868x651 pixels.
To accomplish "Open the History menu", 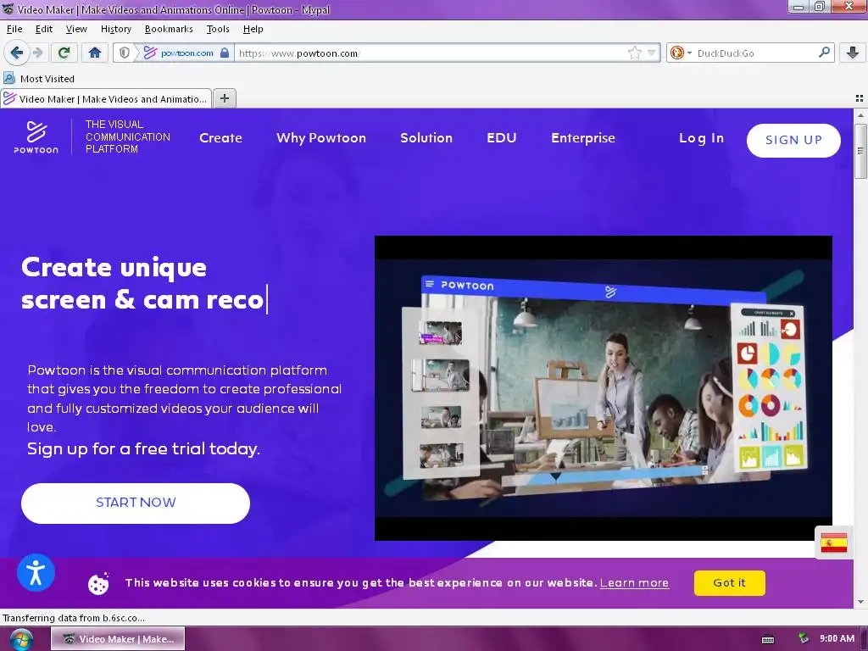I will pyautogui.click(x=115, y=29).
